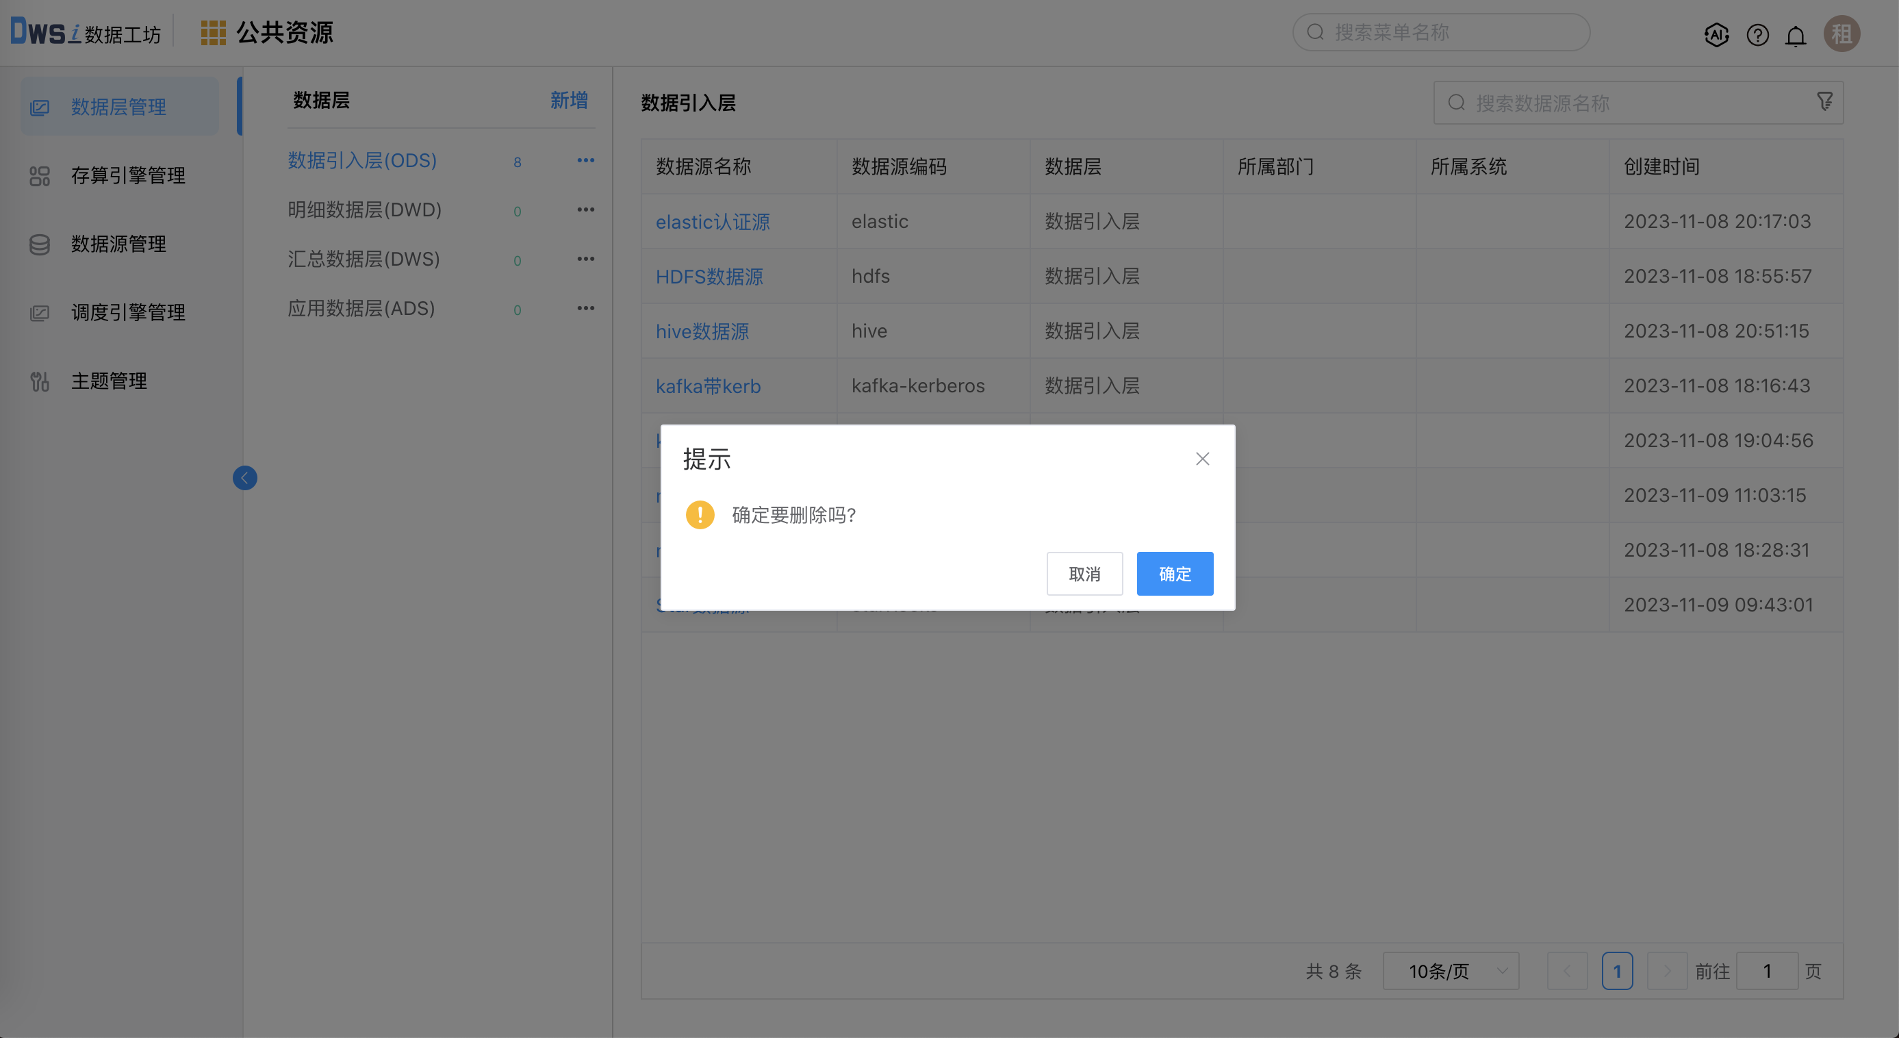Click the filter funnel icon in search box

click(1824, 102)
